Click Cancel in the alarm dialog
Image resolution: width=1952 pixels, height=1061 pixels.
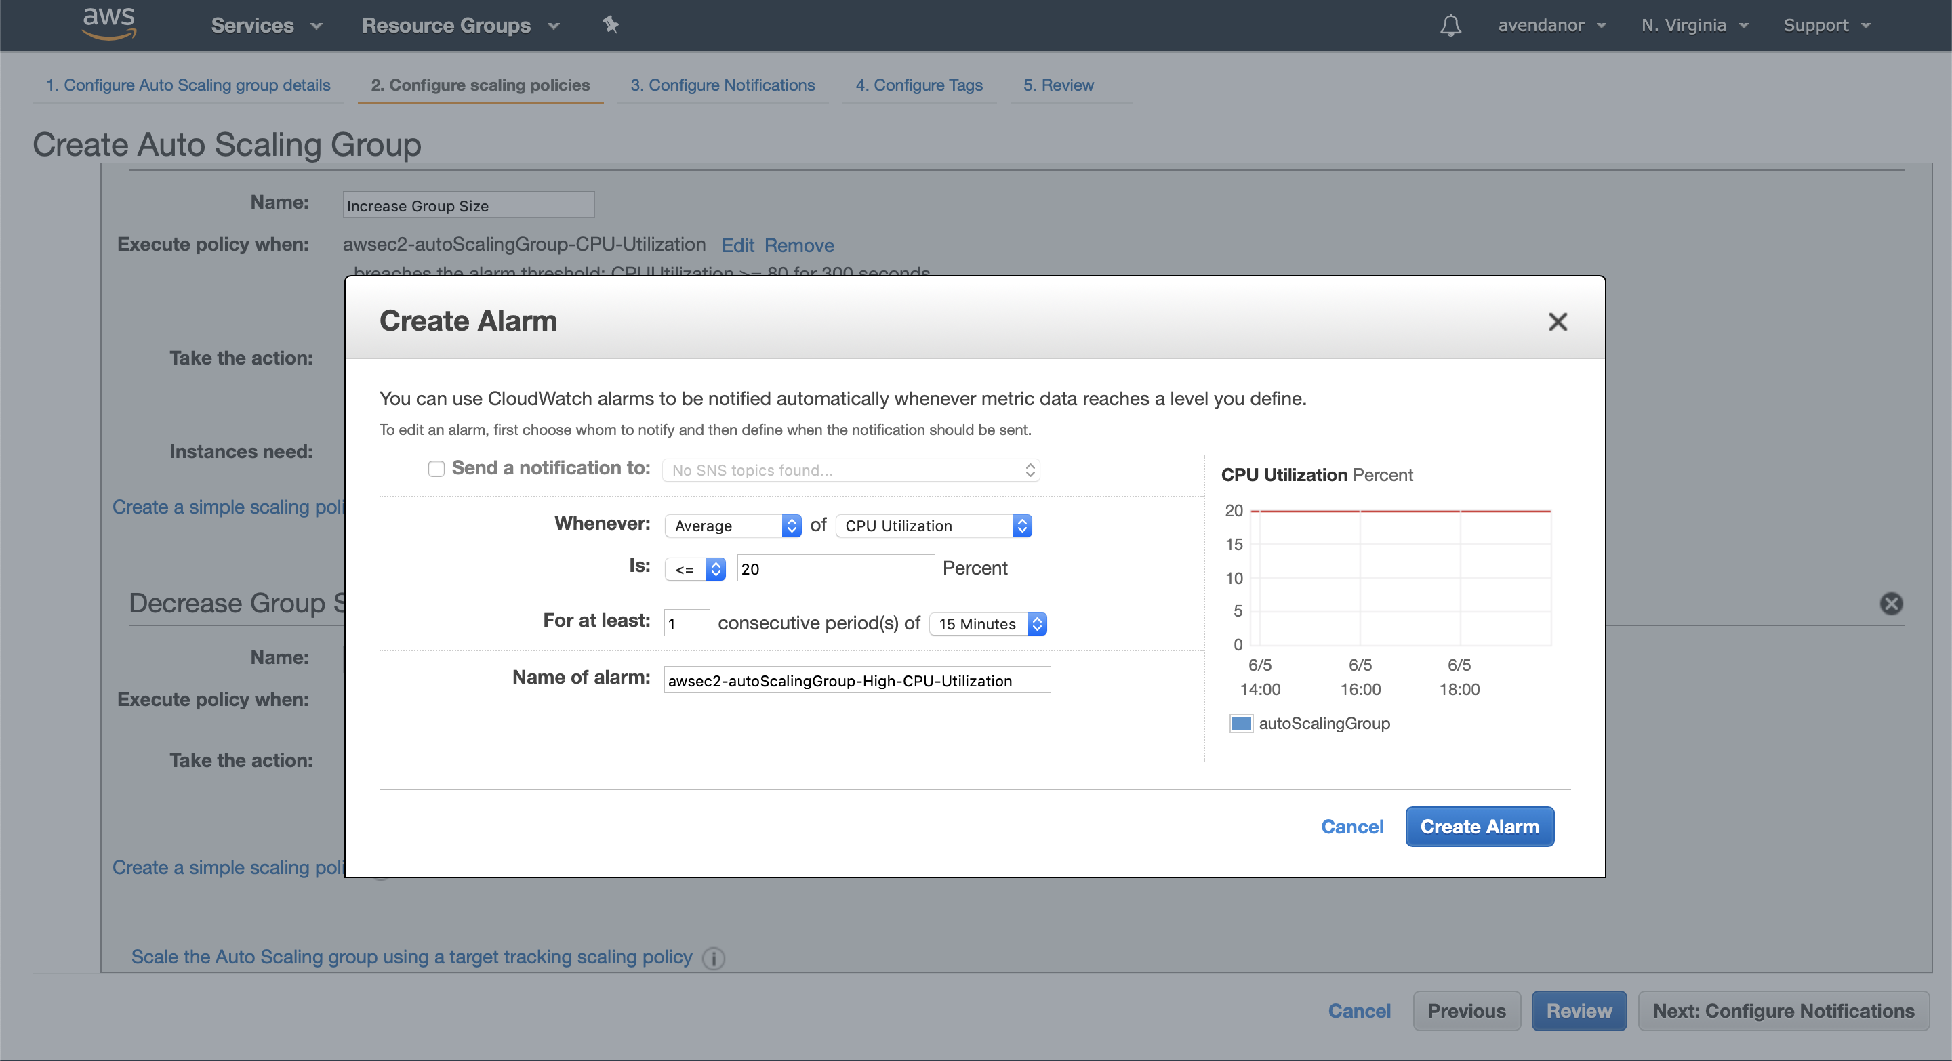click(x=1352, y=826)
